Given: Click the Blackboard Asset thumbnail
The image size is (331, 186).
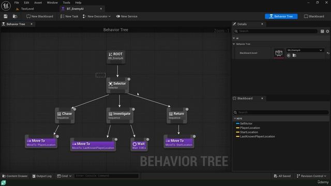Looking at the screenshot, I should point(279,53).
